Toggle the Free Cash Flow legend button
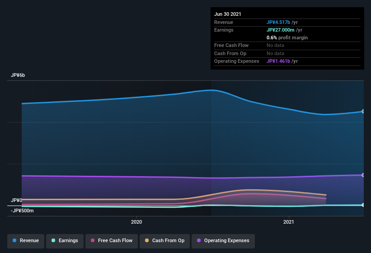The image size is (371, 253). [112, 241]
